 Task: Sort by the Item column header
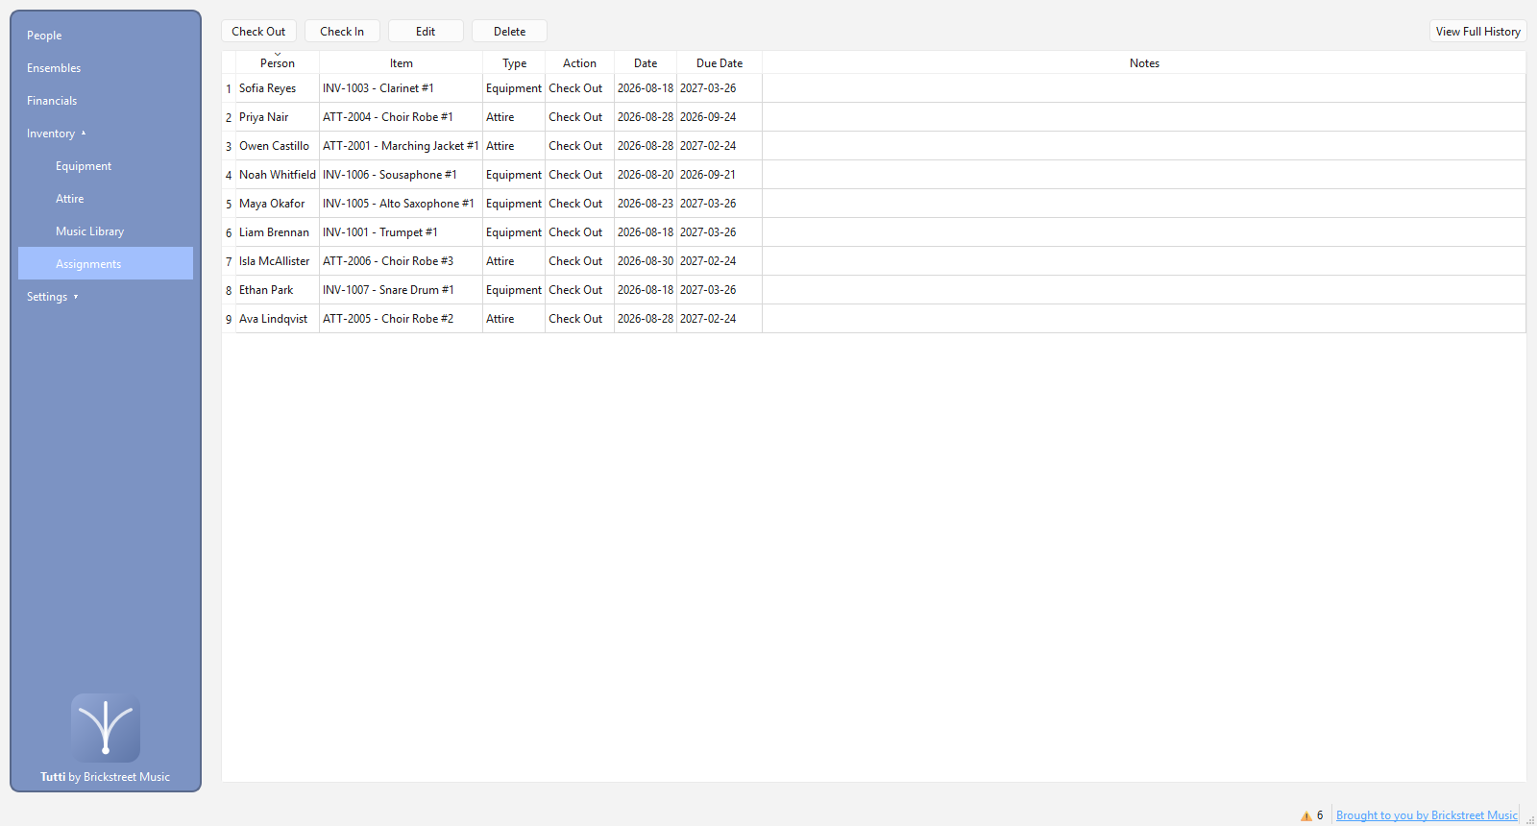(x=402, y=62)
